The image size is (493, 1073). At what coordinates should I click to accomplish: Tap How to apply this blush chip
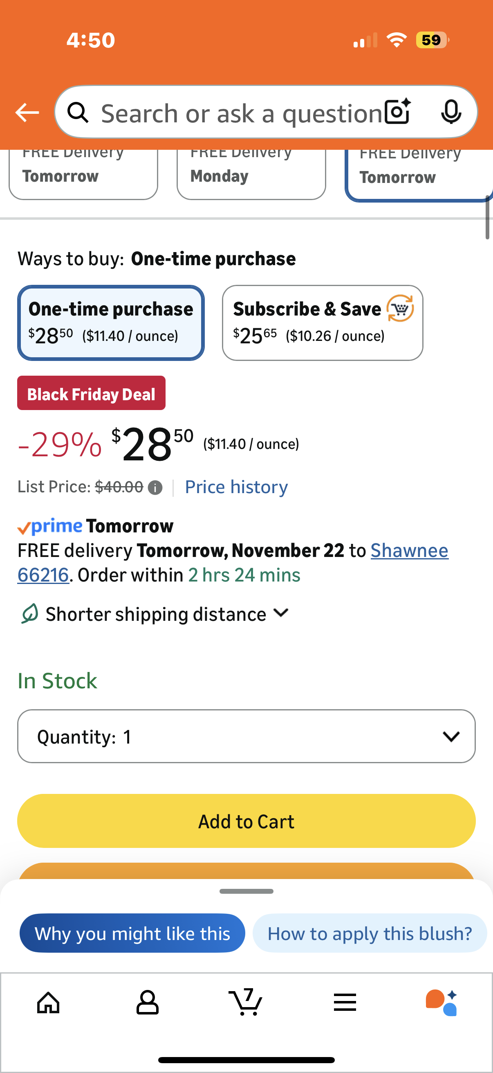[370, 933]
